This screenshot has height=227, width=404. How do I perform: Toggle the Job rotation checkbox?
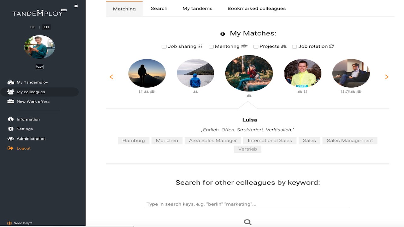(x=294, y=47)
